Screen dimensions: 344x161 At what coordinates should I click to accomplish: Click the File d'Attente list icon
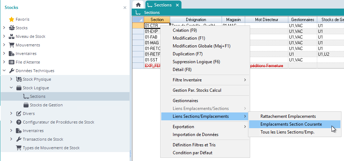tap(11, 62)
